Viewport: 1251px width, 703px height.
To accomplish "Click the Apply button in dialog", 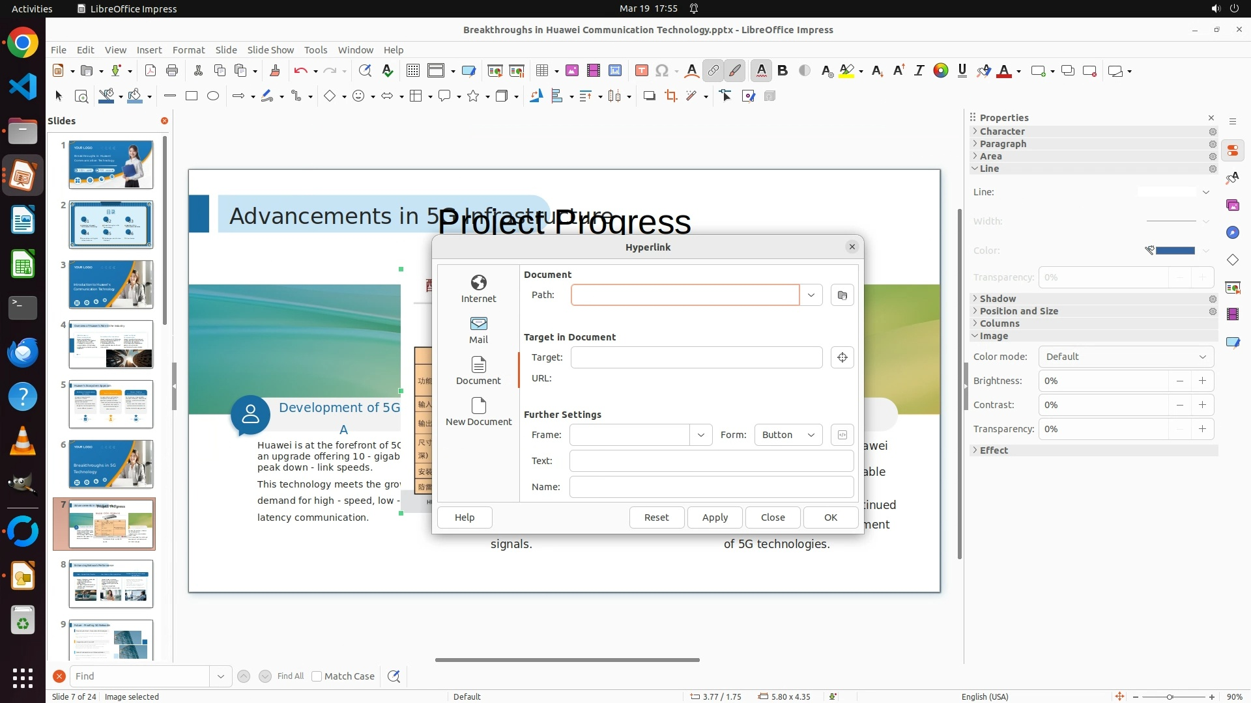I will click(715, 517).
